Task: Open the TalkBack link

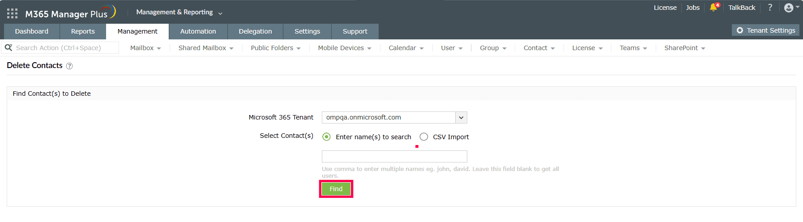Action: [x=742, y=8]
